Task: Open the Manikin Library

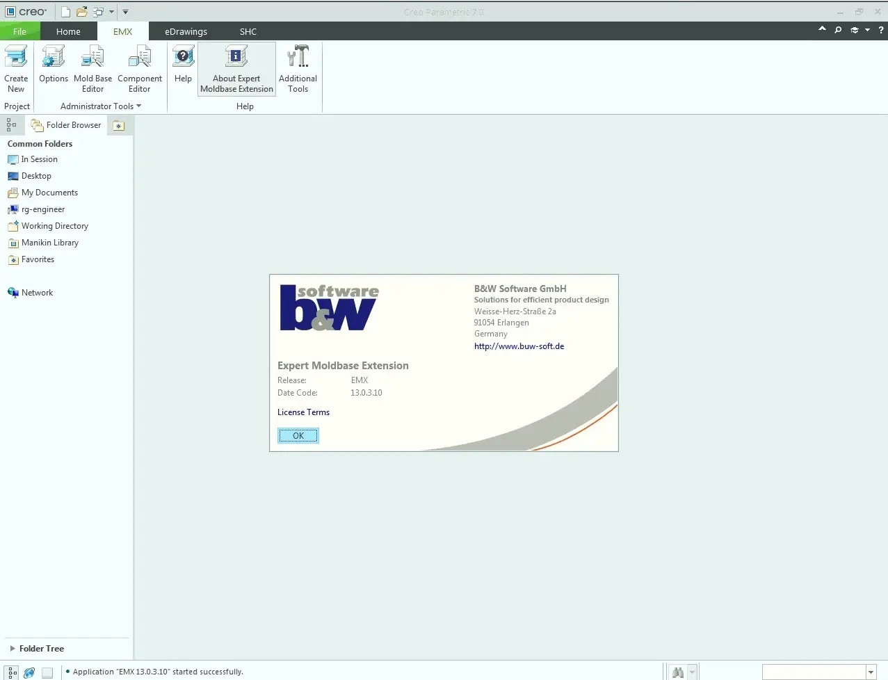Action: 43,243
